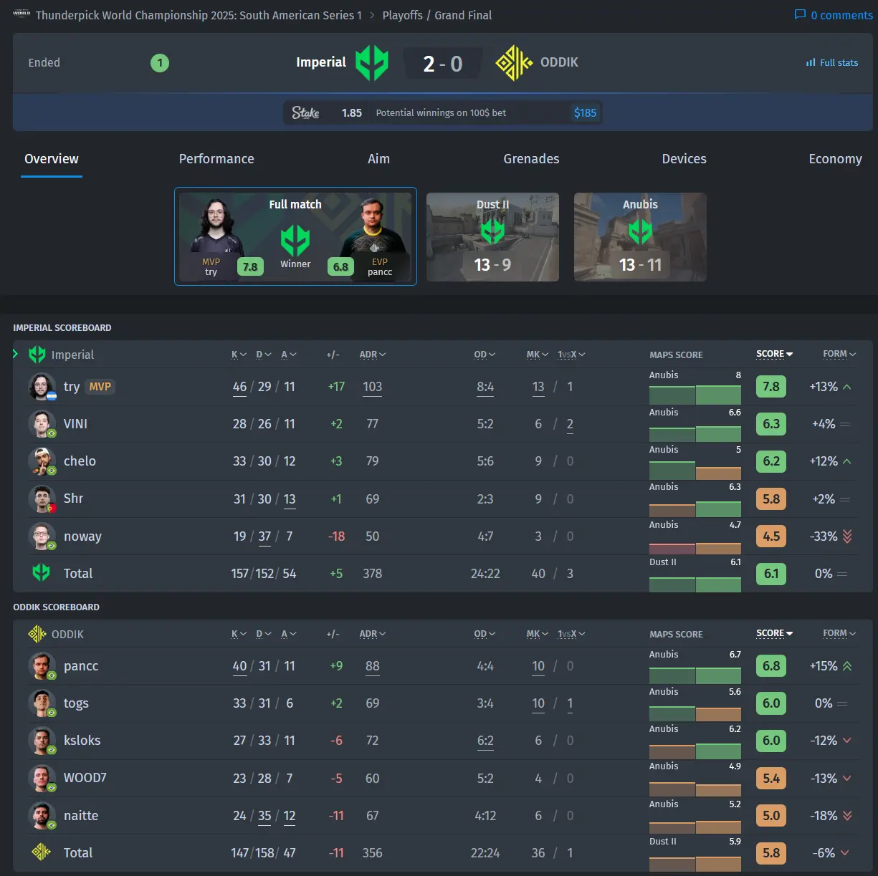The image size is (878, 876).
Task: Click chelo's form up-arrow icon
Action: point(847,461)
